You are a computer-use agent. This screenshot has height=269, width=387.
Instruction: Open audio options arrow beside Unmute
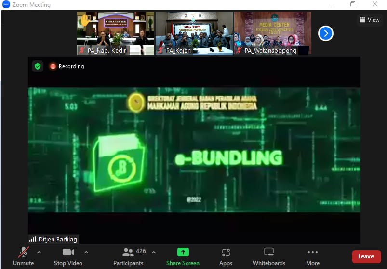39,253
